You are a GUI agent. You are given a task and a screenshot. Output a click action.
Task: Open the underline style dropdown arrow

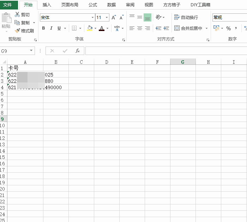point(65,28)
